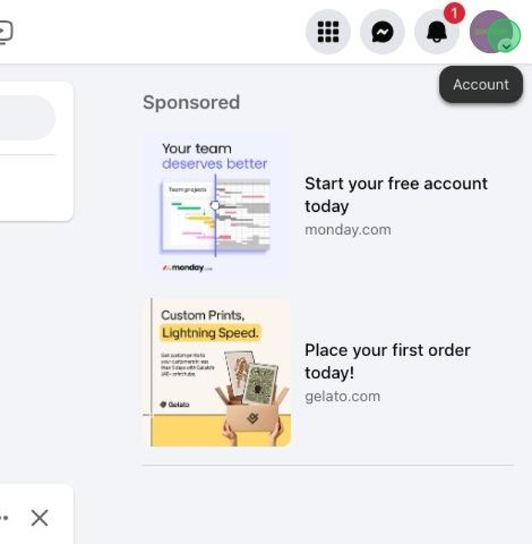Viewport: 532px width, 544px height.
Task: Expand the account chevron on the avatar
Action: point(507,45)
